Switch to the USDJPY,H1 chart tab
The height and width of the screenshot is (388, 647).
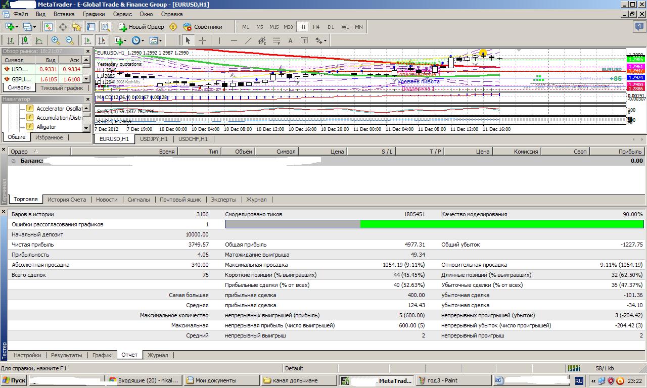pyautogui.click(x=154, y=139)
